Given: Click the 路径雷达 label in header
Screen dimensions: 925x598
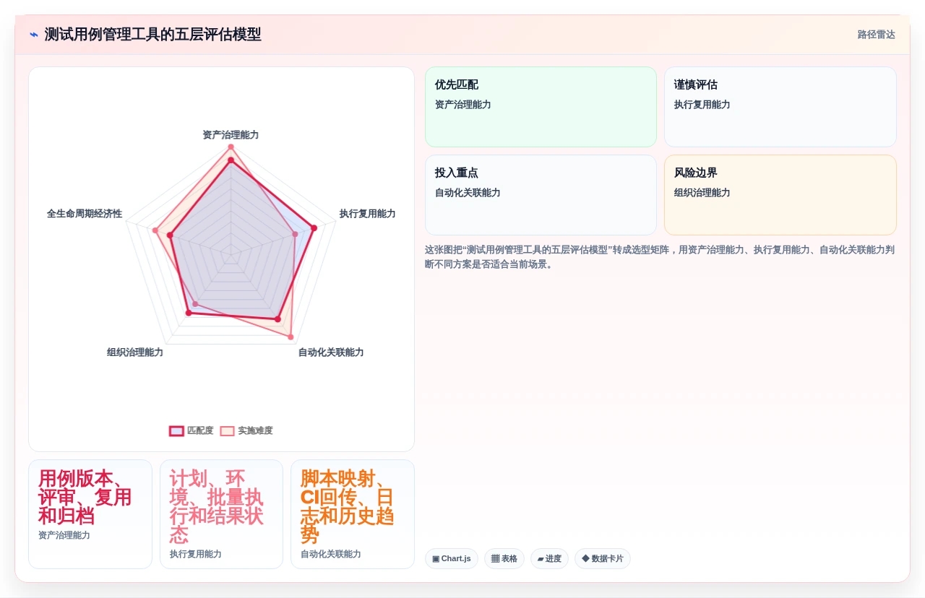Looking at the screenshot, I should tap(876, 35).
